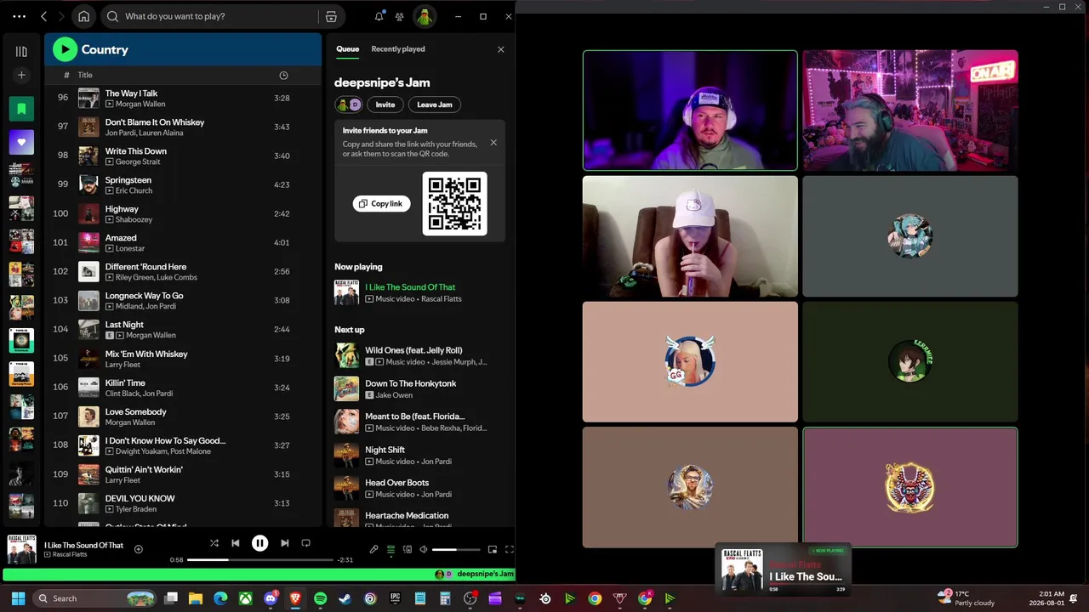This screenshot has height=612, width=1089.
Task: Create a new playlist with plus button
Action: [x=21, y=75]
